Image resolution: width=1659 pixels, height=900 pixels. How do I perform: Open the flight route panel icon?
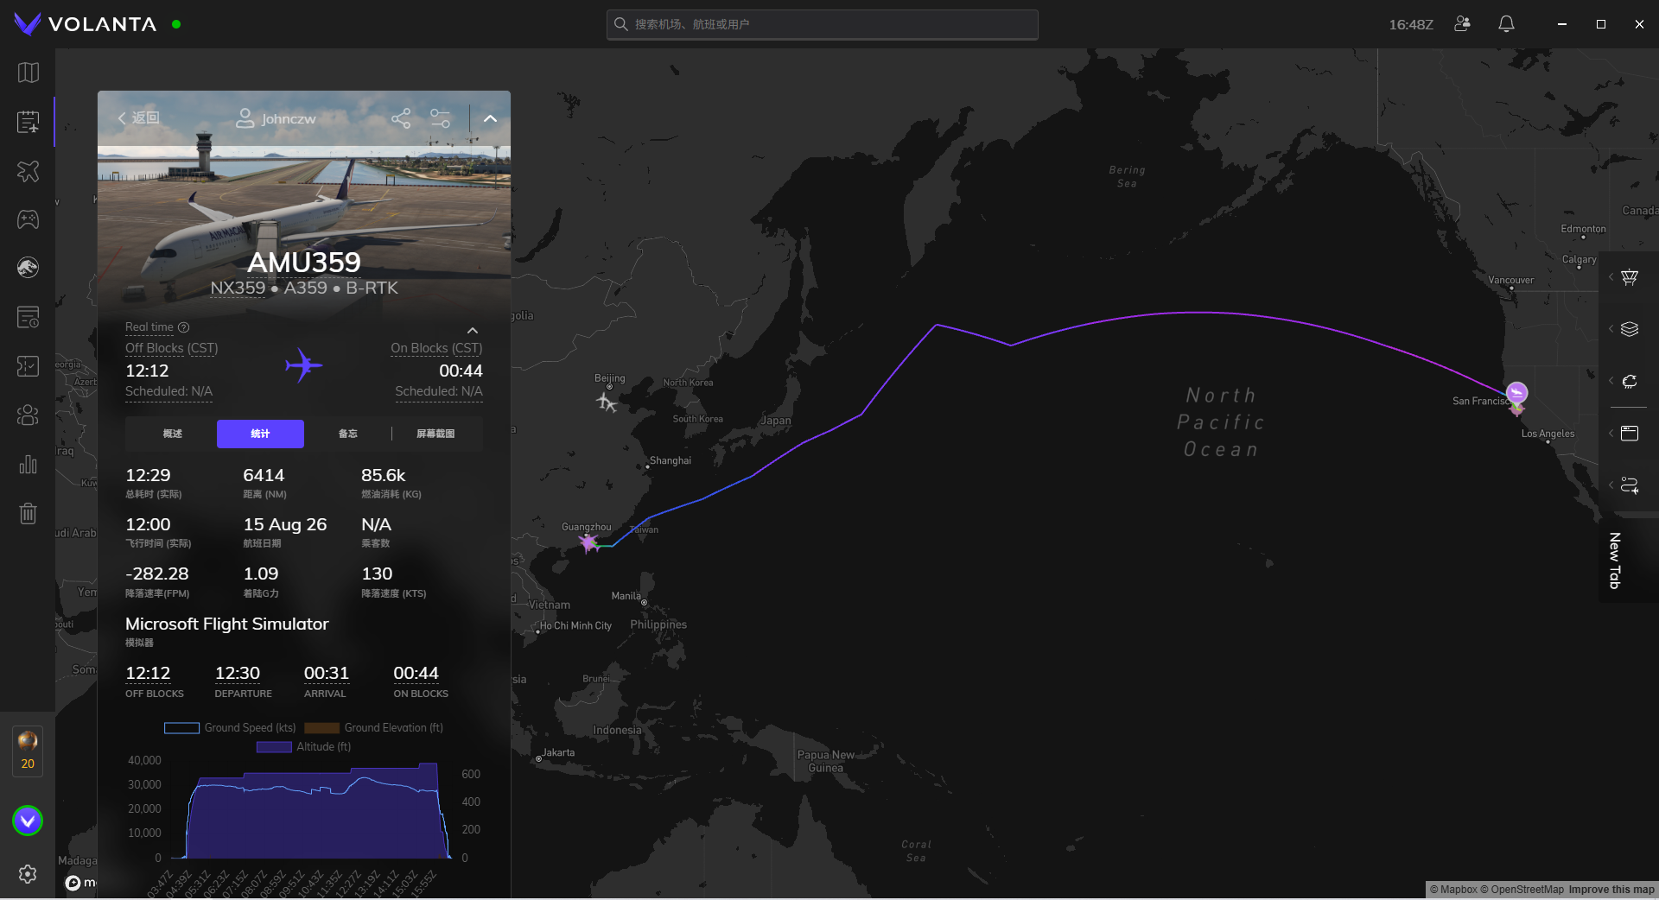point(1630,485)
